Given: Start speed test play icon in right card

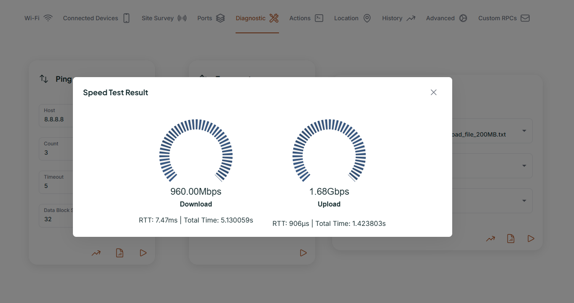Looking at the screenshot, I should pyautogui.click(x=531, y=239).
